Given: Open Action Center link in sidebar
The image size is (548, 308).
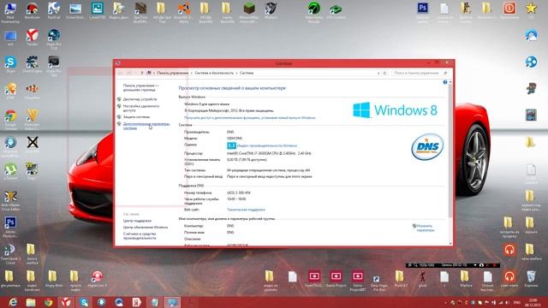Looking at the screenshot, I should (137, 221).
